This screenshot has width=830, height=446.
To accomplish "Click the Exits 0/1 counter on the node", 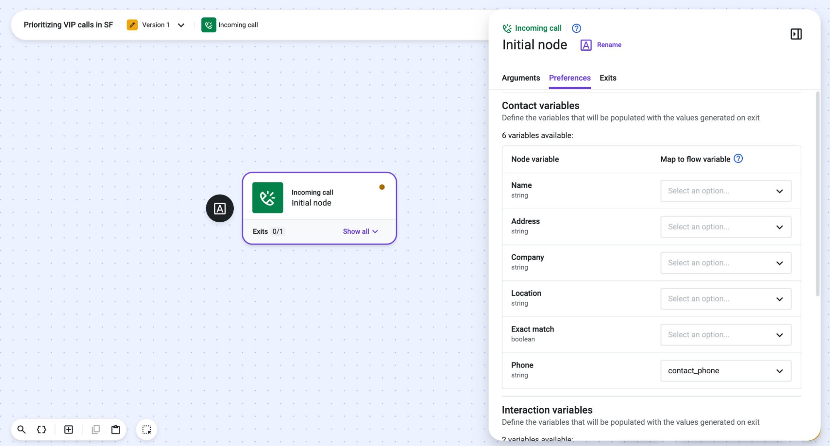I will tap(268, 231).
